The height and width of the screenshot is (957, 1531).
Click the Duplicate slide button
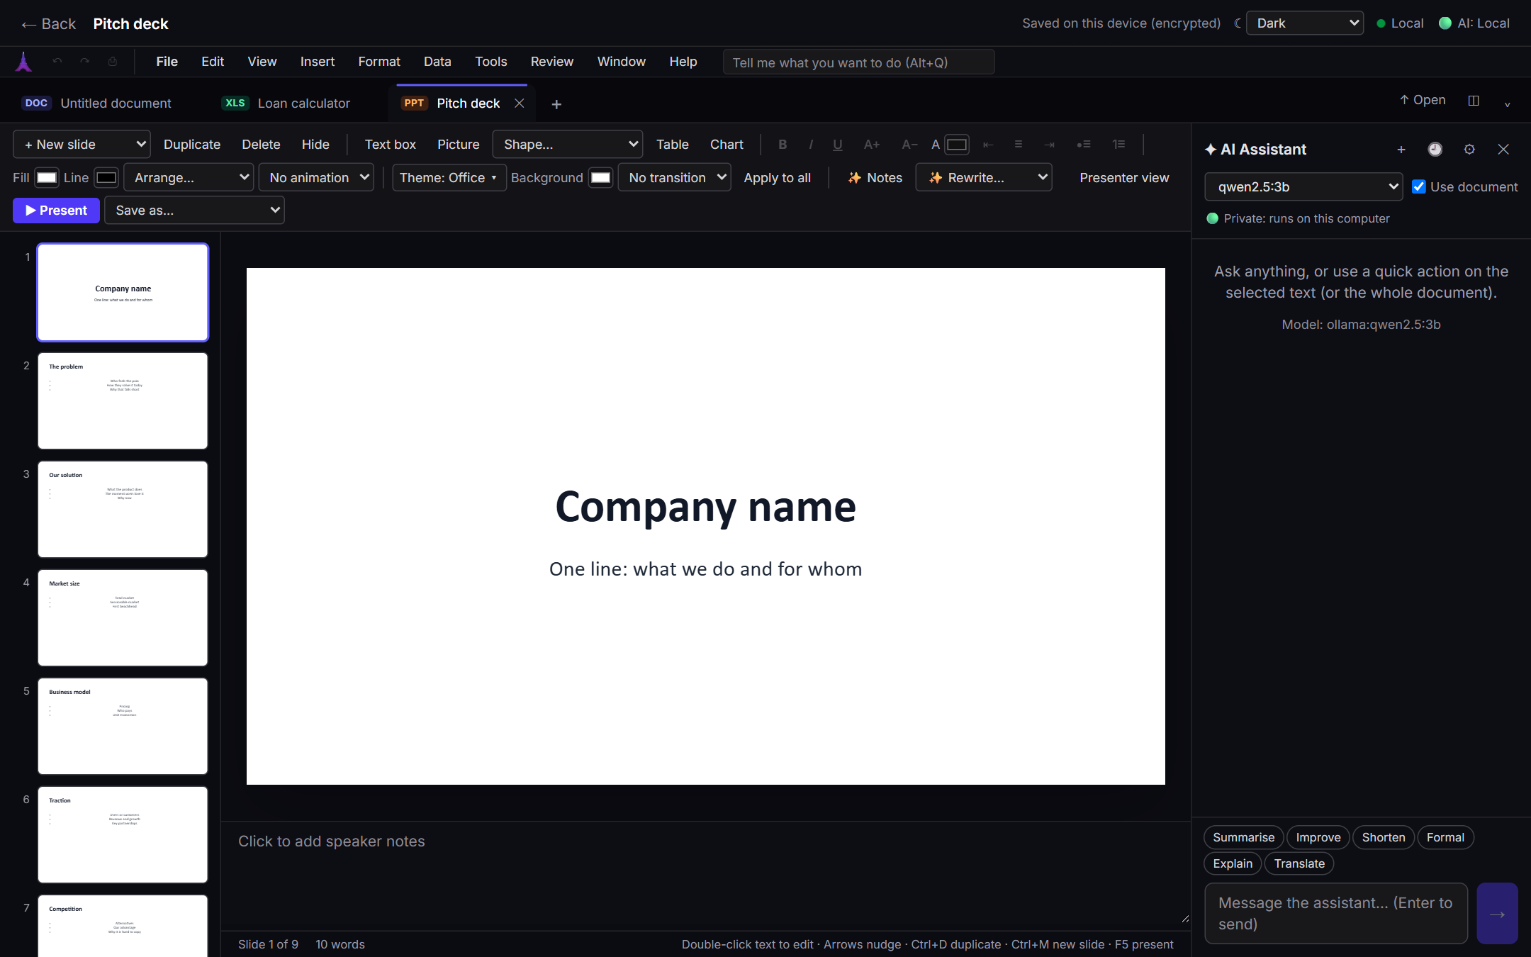click(192, 145)
